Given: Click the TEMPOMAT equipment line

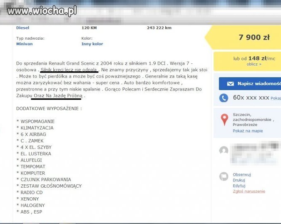Looking at the screenshot, I should pos(31,167).
